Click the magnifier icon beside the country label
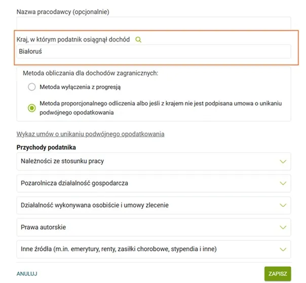Viewport: 306px width, 283px height. pyautogui.click(x=138, y=40)
